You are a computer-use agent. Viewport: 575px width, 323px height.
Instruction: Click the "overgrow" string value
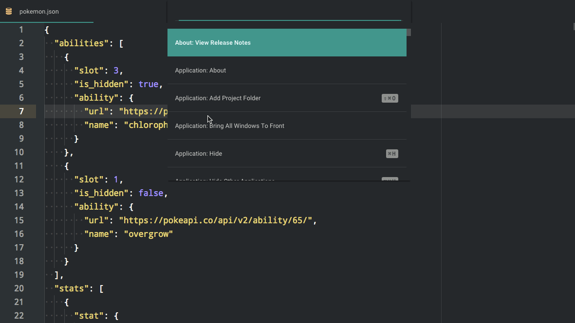click(148, 233)
